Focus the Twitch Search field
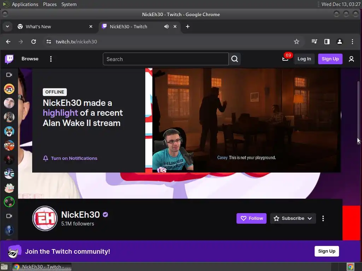Image resolution: width=362 pixels, height=271 pixels. tap(166, 59)
